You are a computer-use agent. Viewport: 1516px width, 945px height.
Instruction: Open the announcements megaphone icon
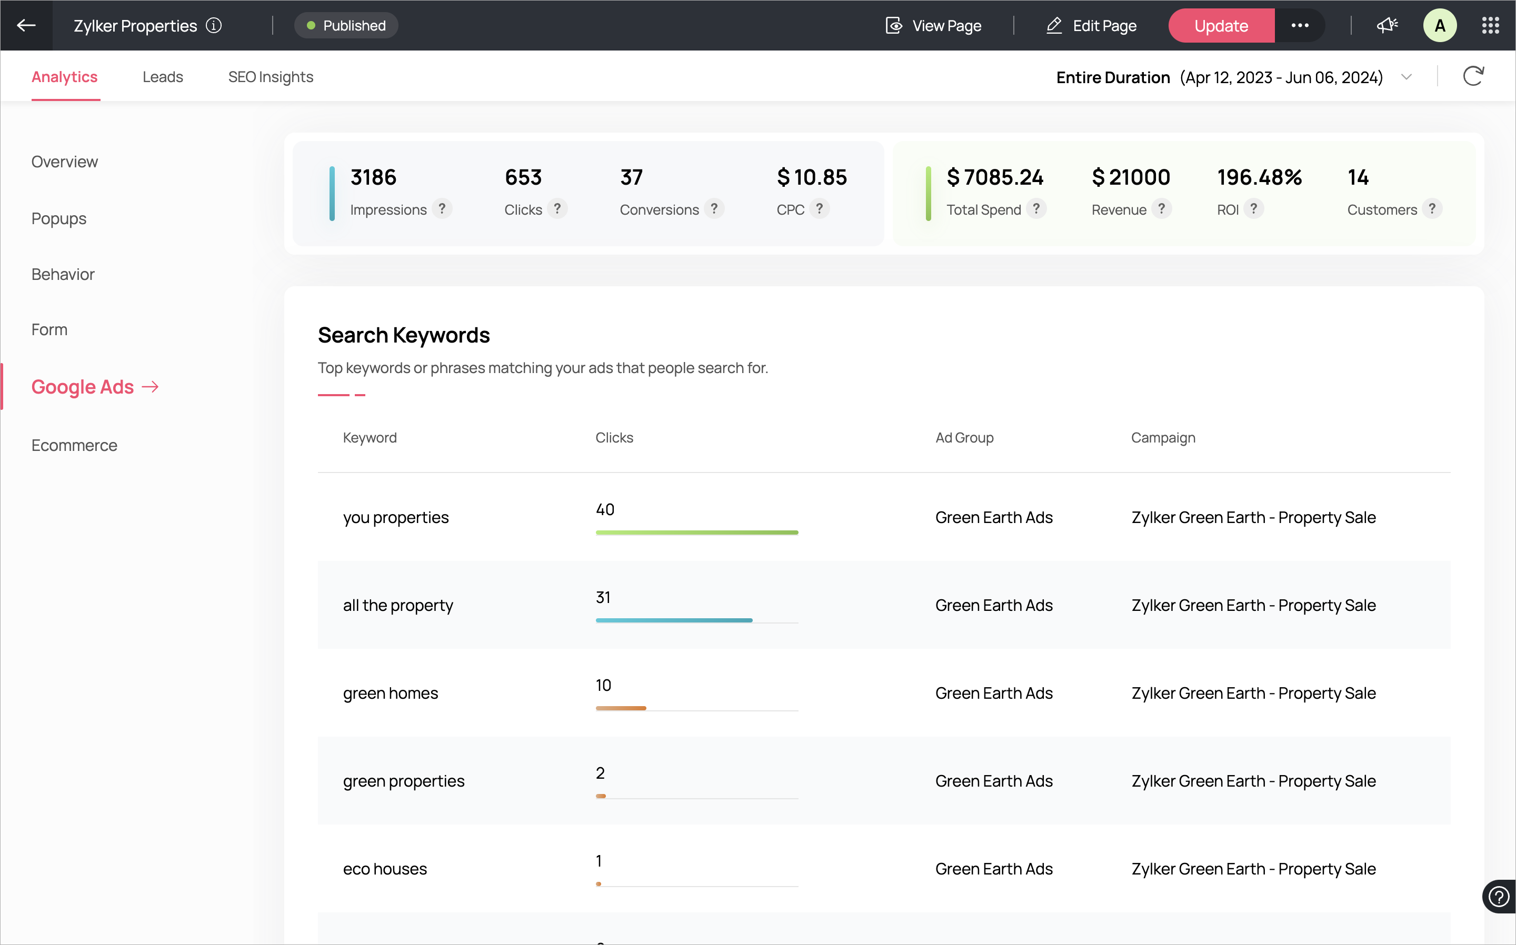pyautogui.click(x=1387, y=26)
